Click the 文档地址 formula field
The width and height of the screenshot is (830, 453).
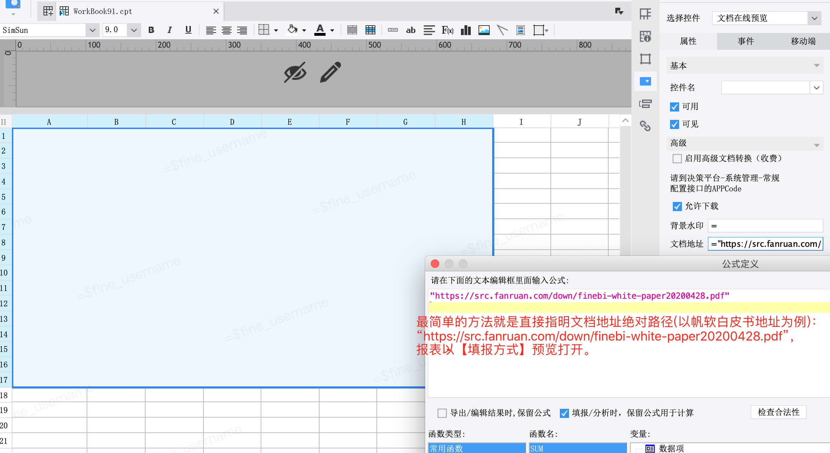tap(765, 244)
